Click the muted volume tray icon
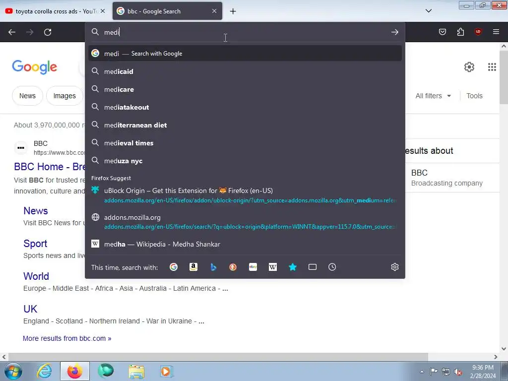508x381 pixels. click(458, 372)
